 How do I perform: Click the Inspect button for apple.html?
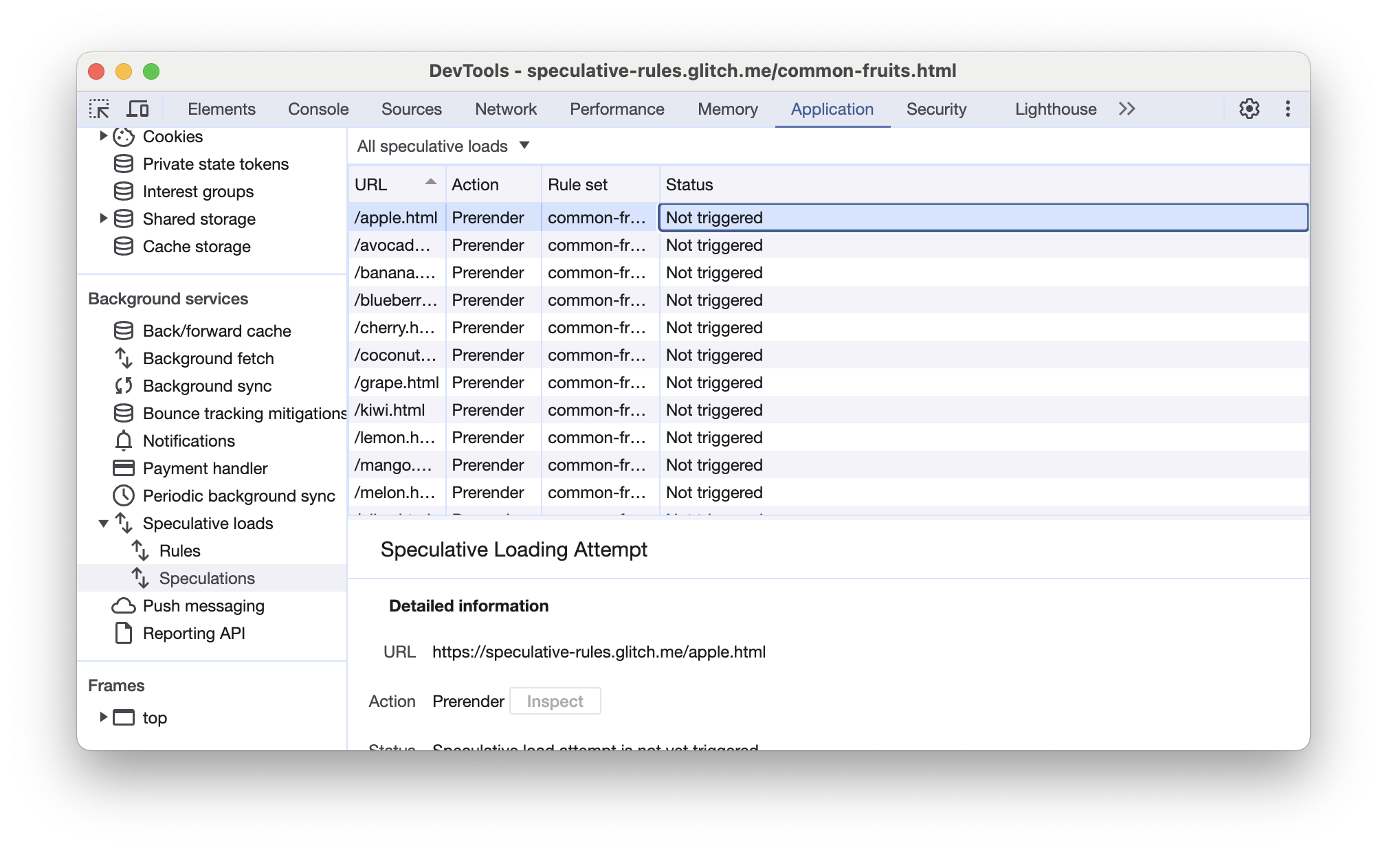553,700
